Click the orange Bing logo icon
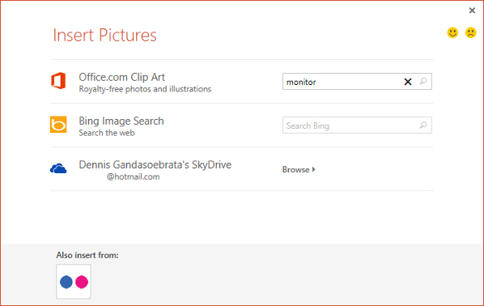 pyautogui.click(x=58, y=125)
